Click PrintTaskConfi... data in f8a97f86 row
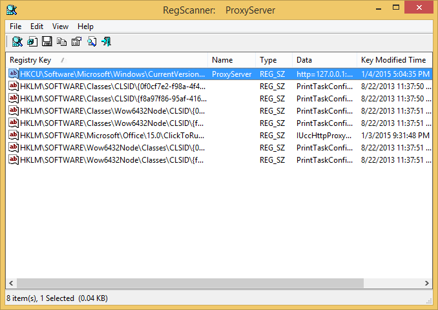438x310 pixels. (x=324, y=99)
